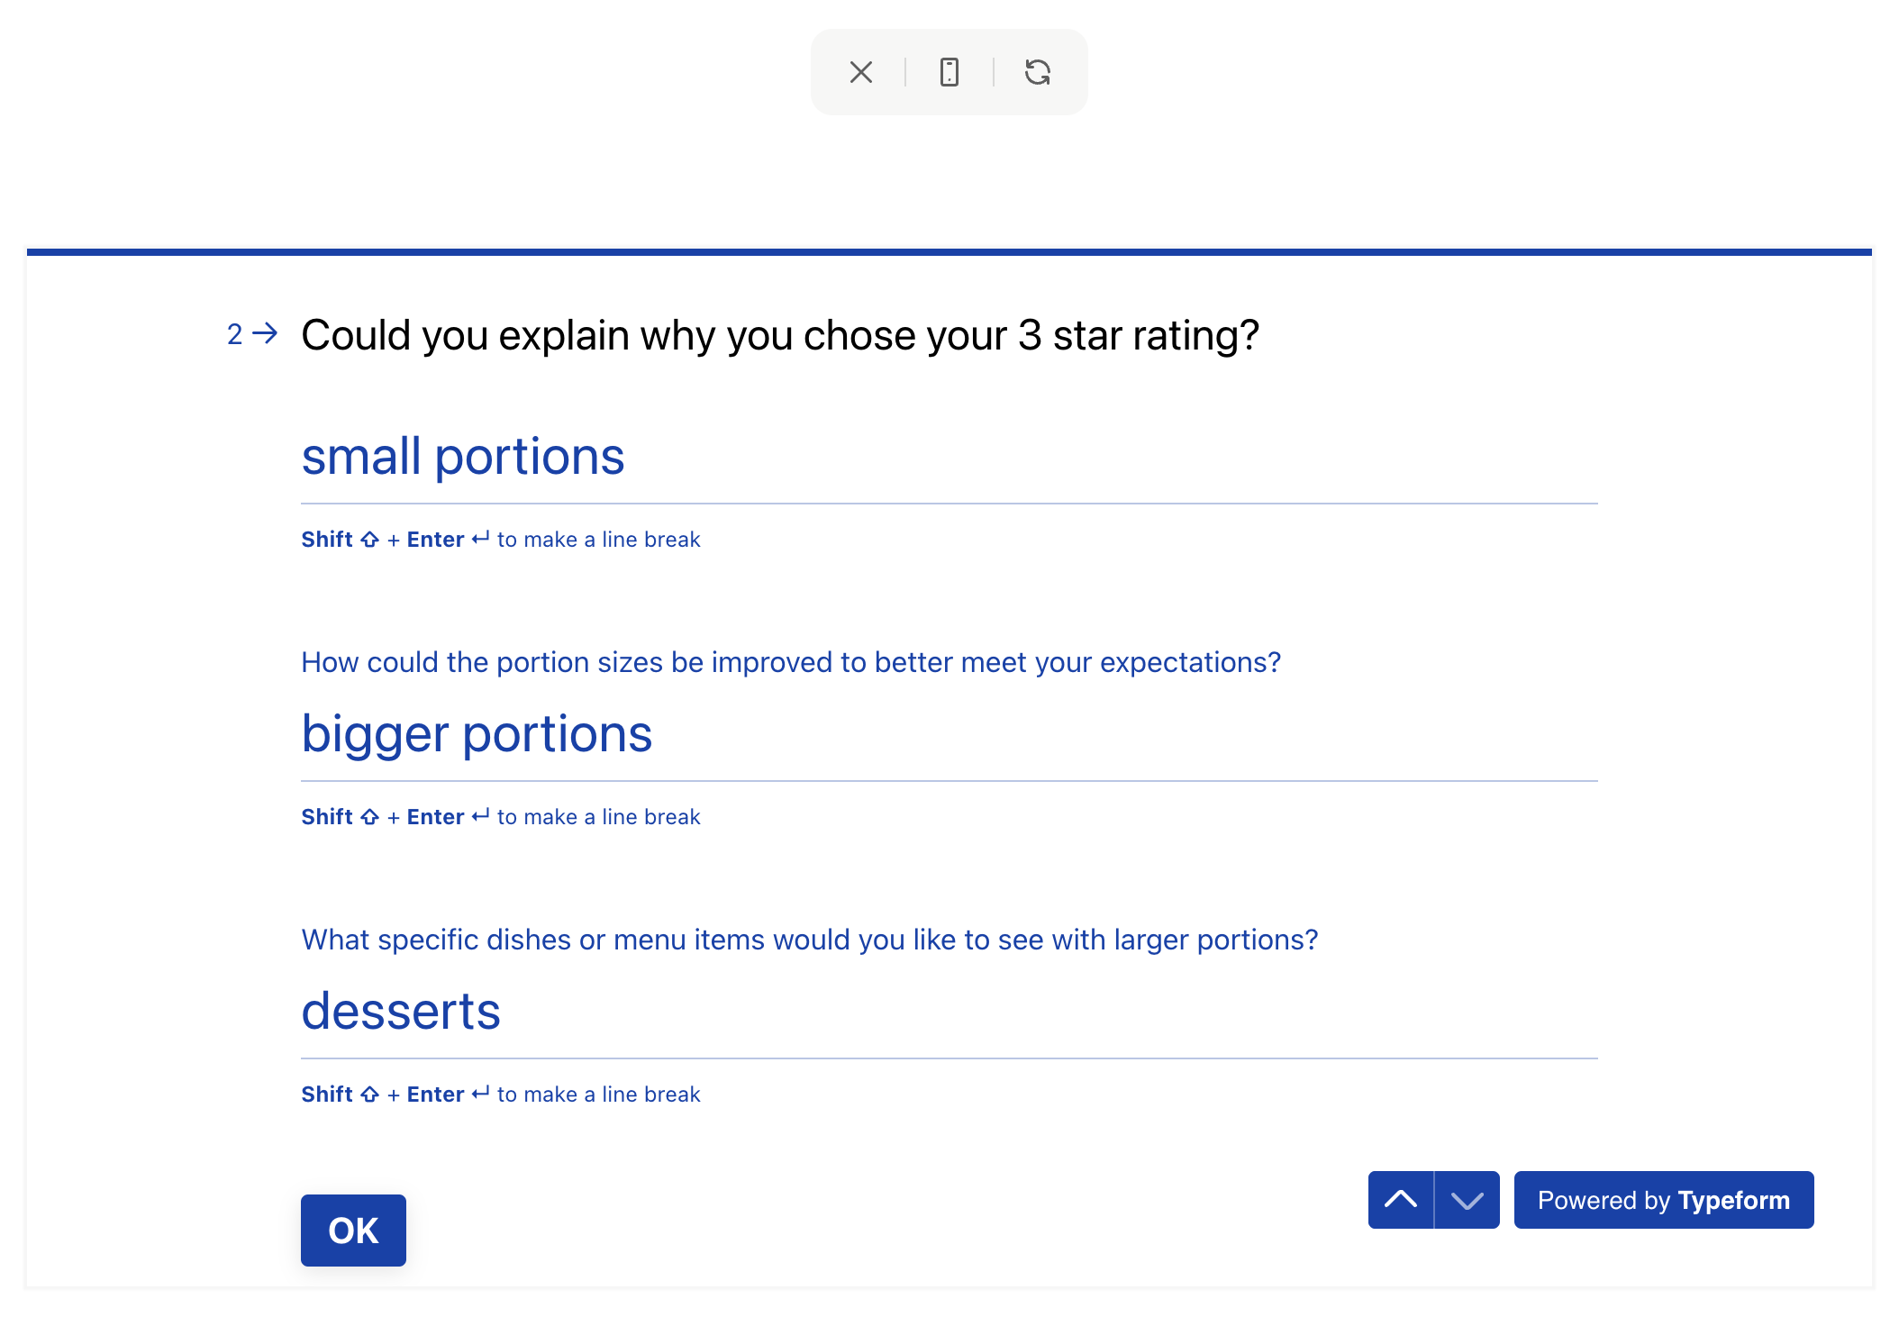
Task: Click the portion sizes improvement question text
Action: click(791, 663)
